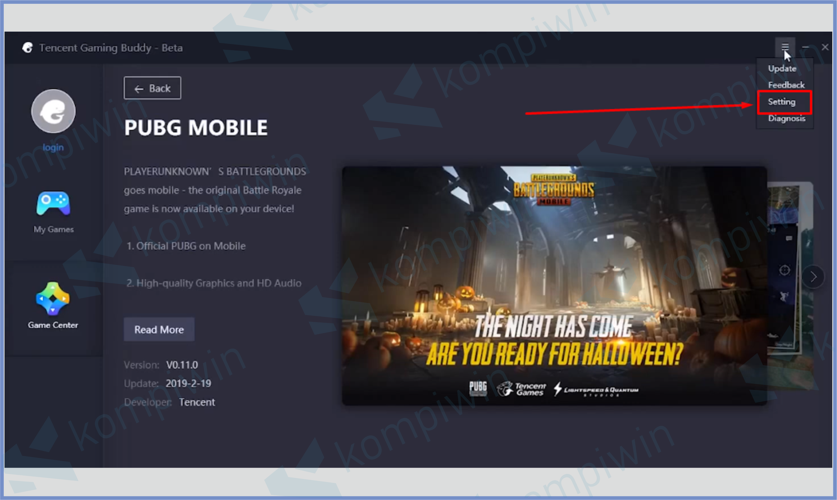
Task: Choose Diagnosis from the dropdown menu
Action: point(786,119)
